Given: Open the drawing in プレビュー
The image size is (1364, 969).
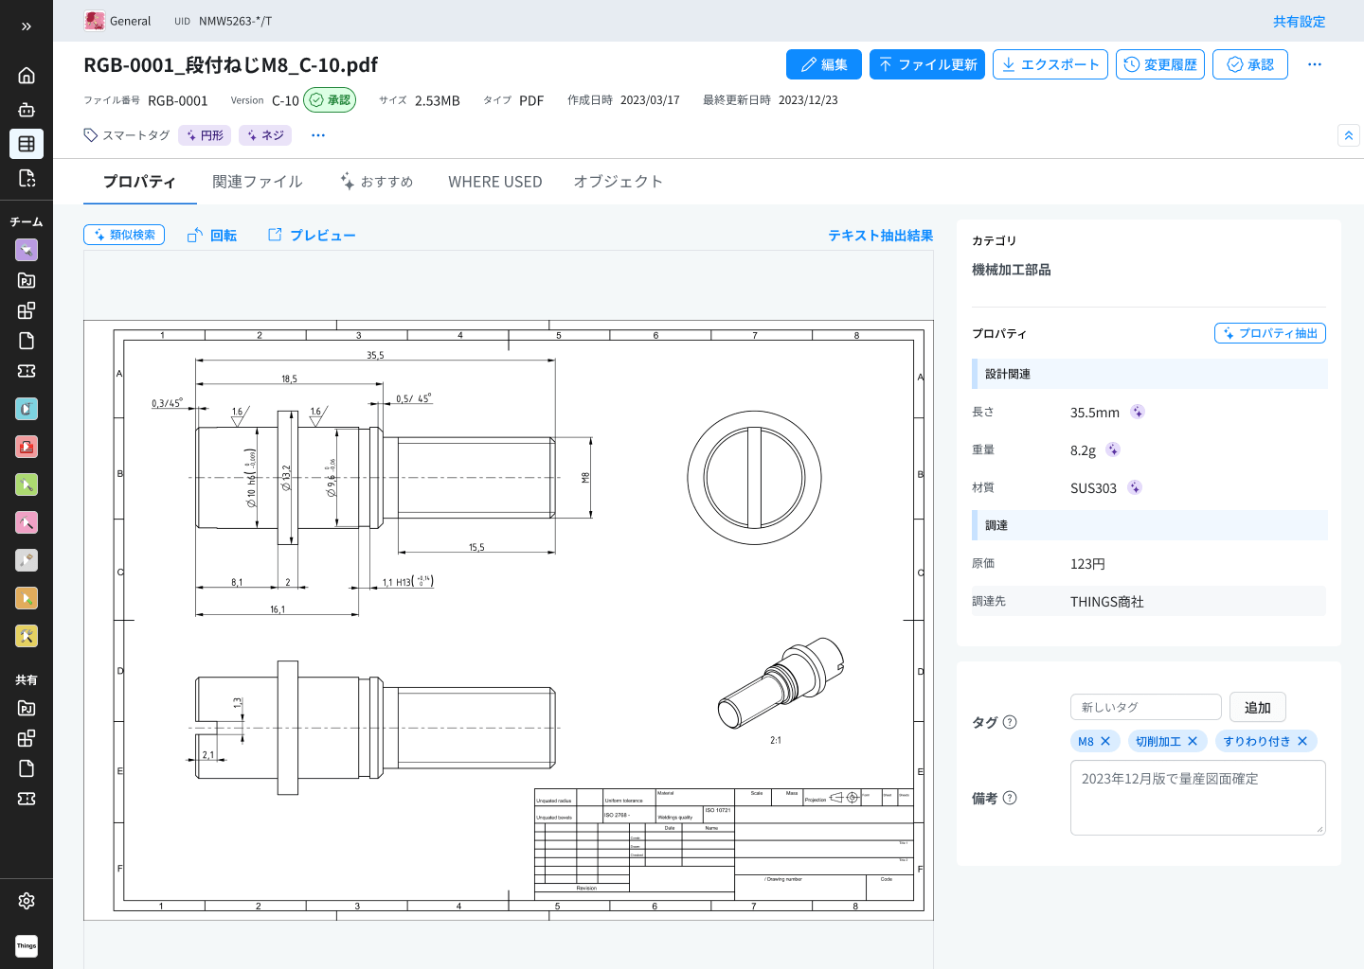Looking at the screenshot, I should (x=312, y=235).
